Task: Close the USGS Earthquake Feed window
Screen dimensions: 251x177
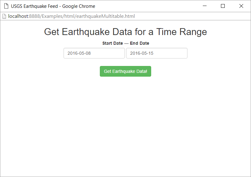Action: coord(241,6)
